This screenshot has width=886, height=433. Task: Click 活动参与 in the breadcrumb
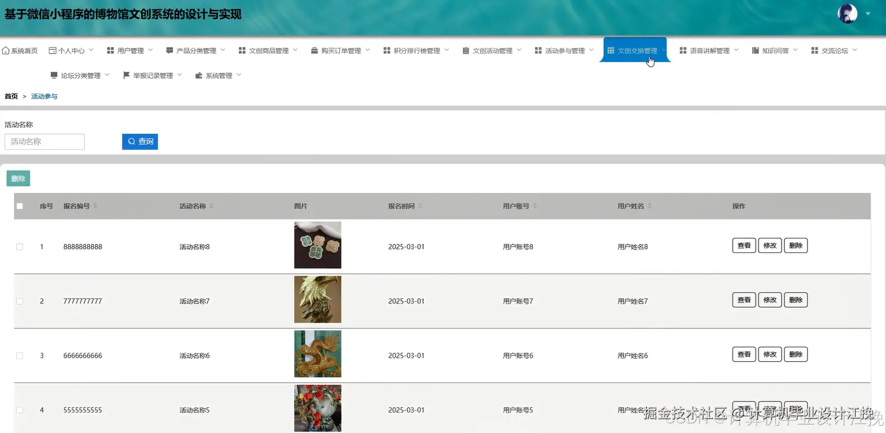point(44,96)
